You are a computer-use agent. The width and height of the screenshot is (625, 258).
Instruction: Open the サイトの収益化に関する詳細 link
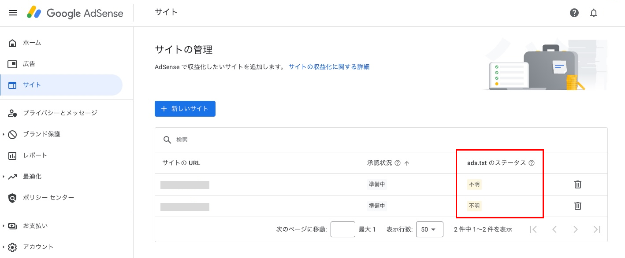pyautogui.click(x=329, y=67)
